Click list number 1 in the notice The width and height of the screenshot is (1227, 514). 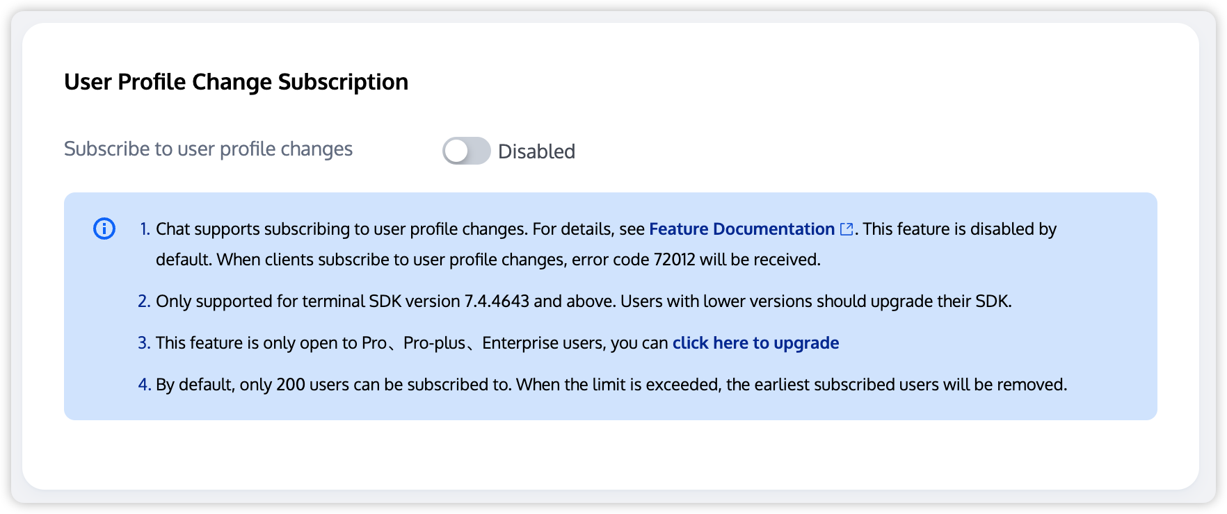coord(145,229)
